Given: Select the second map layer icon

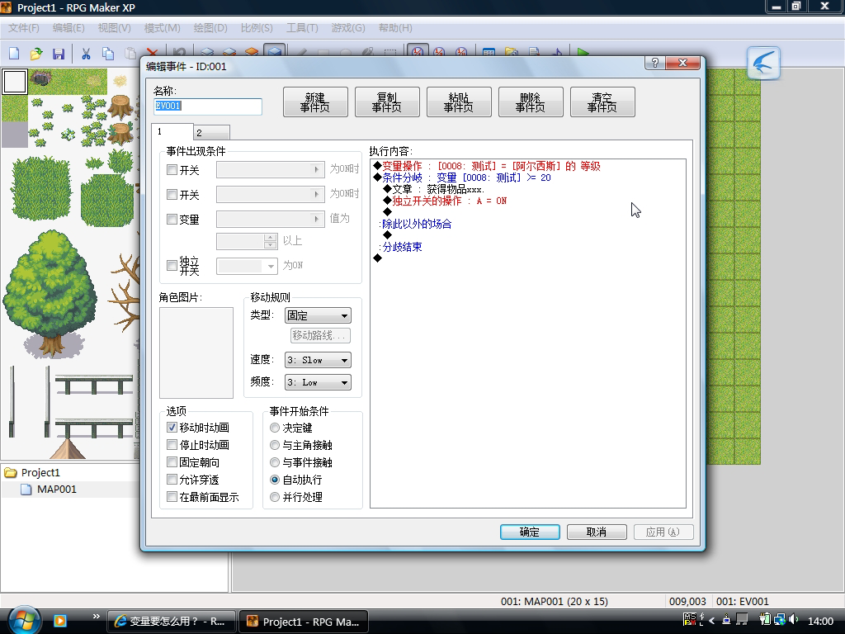Looking at the screenshot, I should click(229, 51).
